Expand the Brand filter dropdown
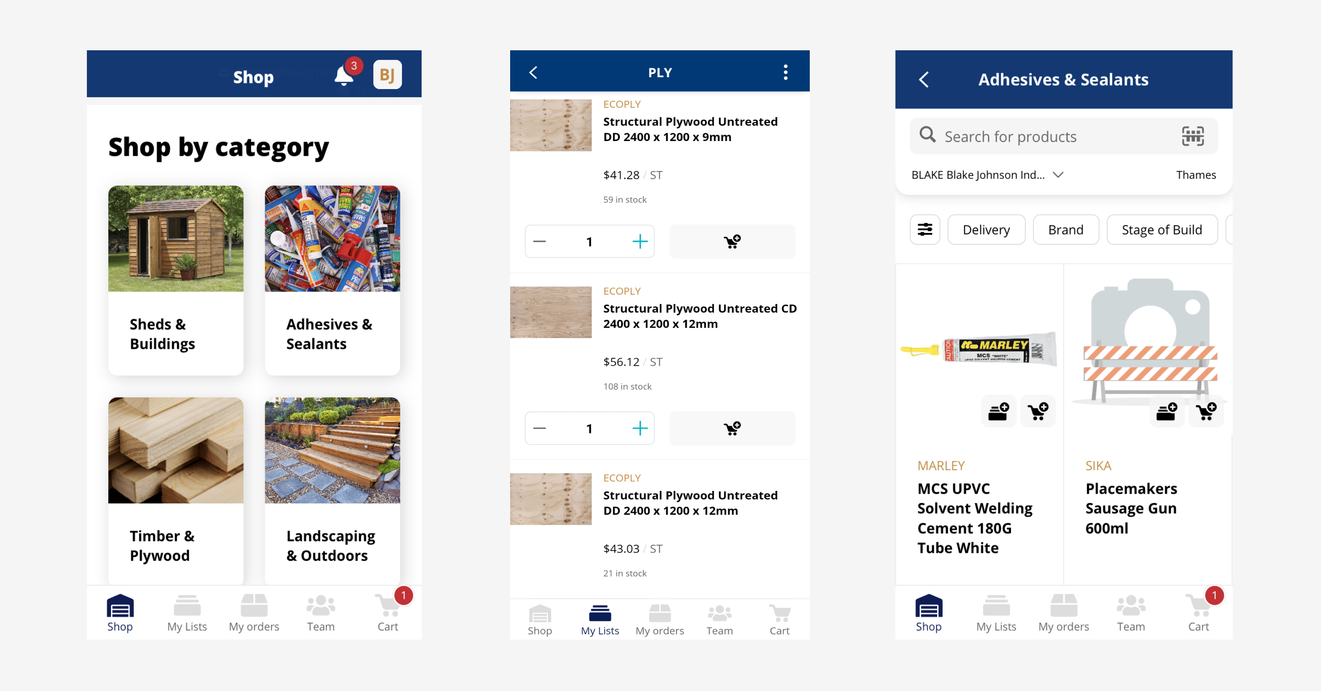The width and height of the screenshot is (1321, 691). [1067, 230]
